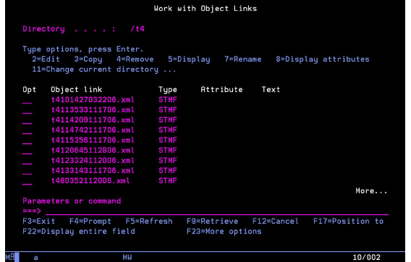
Task: Select file name t4101427032206.xml
Action: coord(93,100)
